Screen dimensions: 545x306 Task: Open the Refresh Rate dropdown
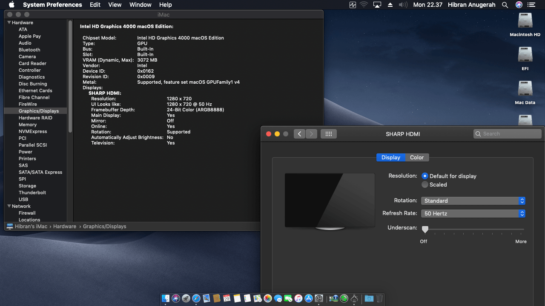coord(473,213)
